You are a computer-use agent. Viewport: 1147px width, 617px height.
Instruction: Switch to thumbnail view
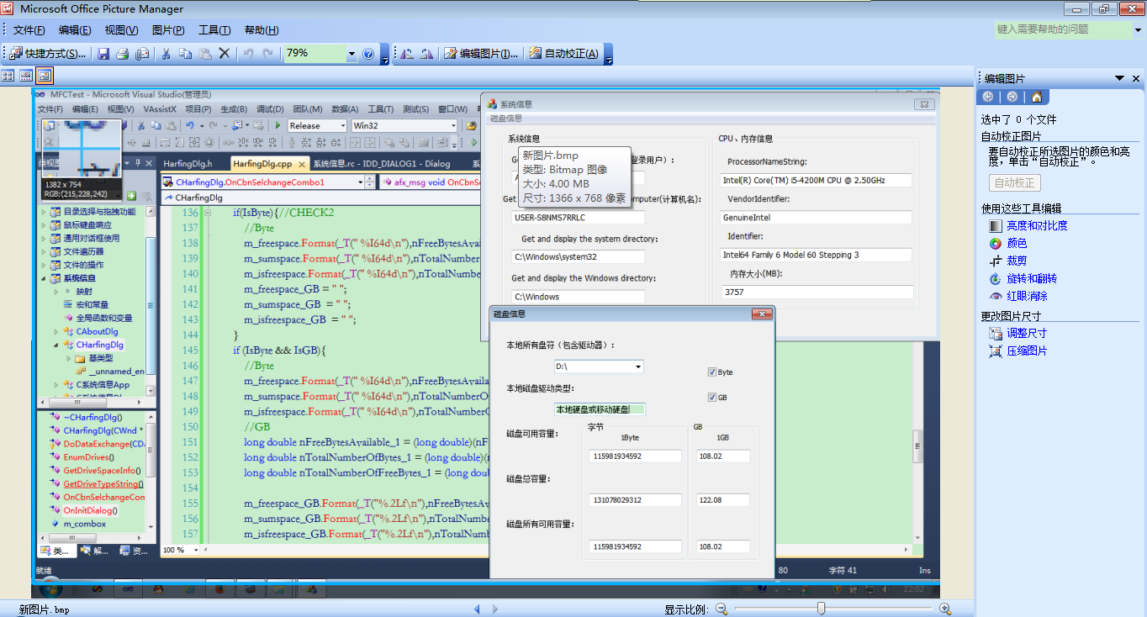[8, 76]
